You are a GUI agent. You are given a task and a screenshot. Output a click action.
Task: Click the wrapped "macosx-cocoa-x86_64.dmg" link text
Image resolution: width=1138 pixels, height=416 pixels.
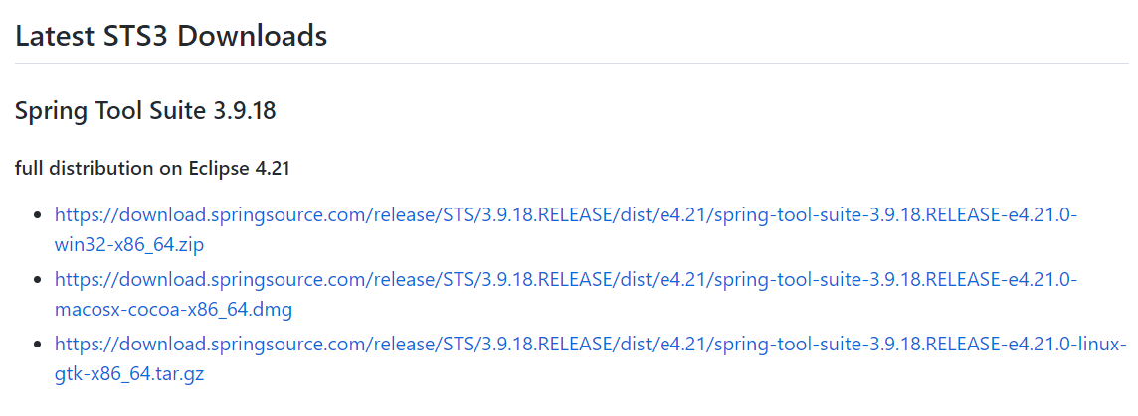tap(173, 311)
